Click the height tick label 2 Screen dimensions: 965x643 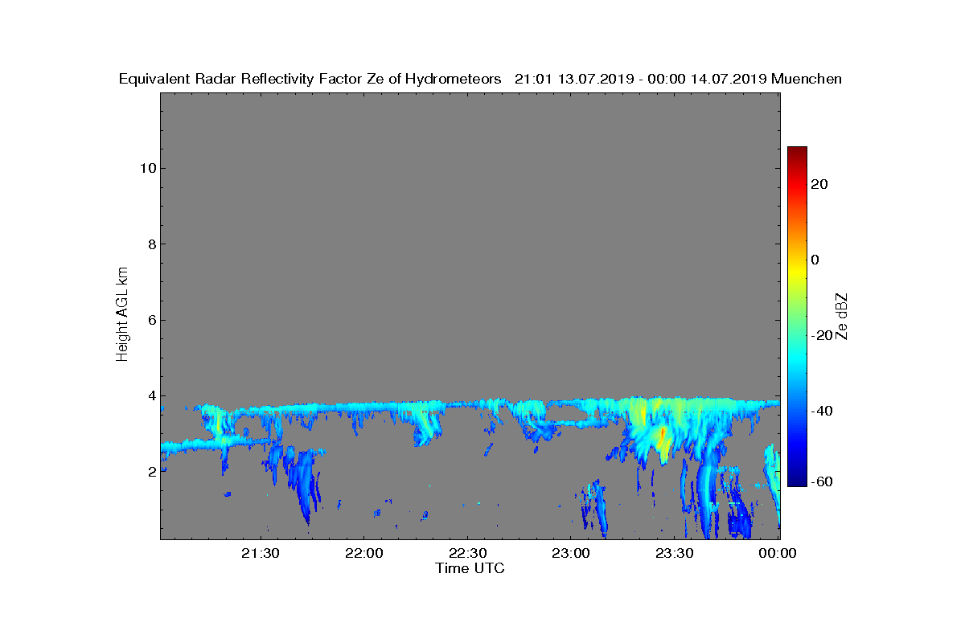pos(150,471)
